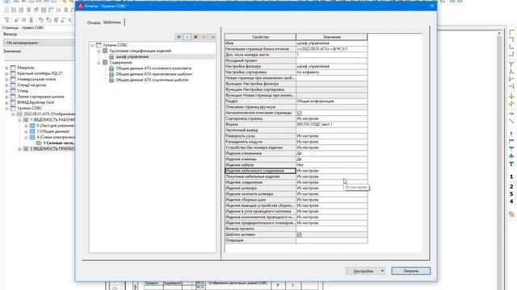
Task: Click the 'Закрыть' button
Action: pos(411,271)
